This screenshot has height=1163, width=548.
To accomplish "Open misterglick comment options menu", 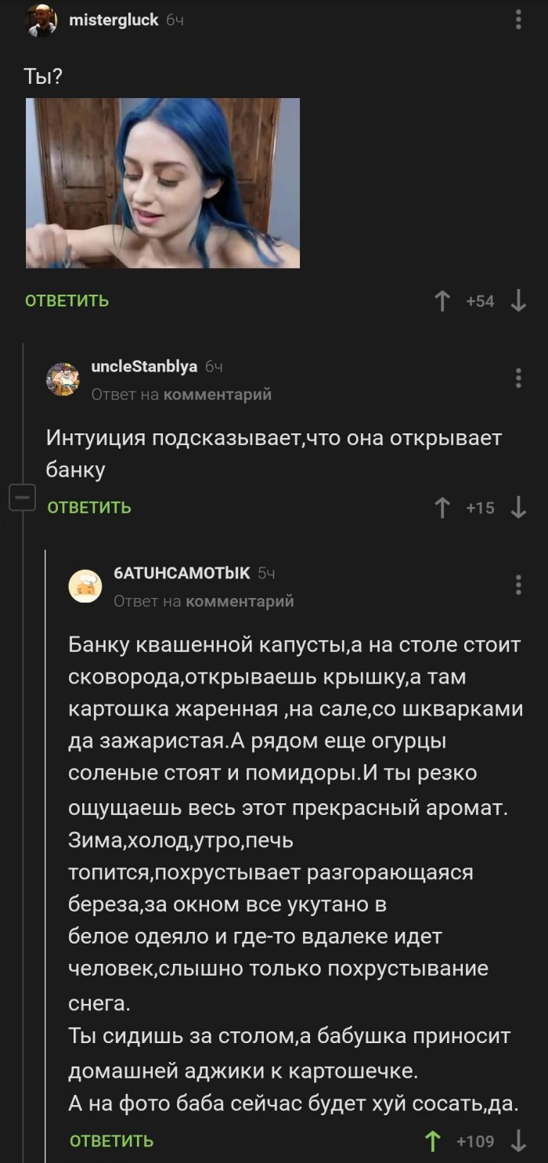I will tap(518, 20).
